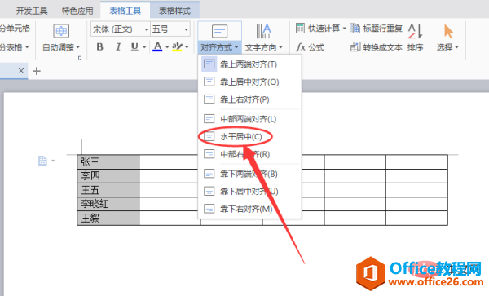
Task: Switch to the 开发工具 tab
Action: point(32,11)
